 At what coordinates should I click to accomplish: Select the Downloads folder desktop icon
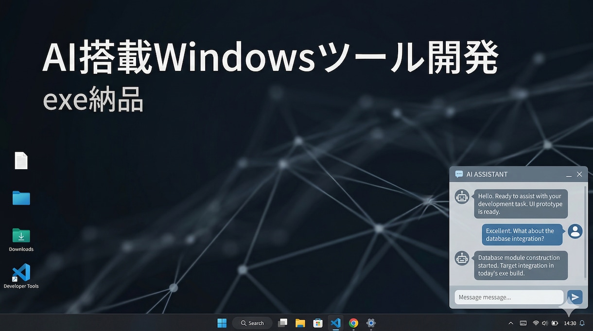(x=21, y=235)
